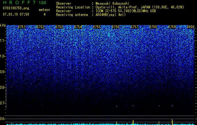Click the 0751 time marker

pyautogui.click(x=22, y=27)
